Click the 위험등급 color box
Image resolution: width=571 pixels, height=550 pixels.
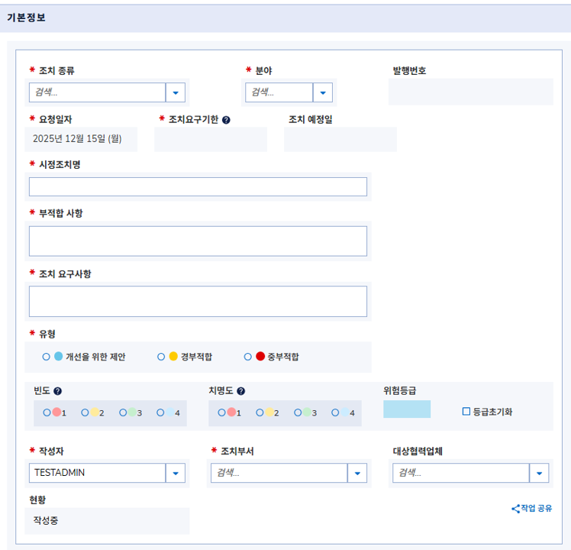coord(407,409)
